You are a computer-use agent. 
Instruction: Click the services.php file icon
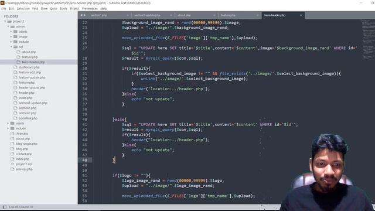pos(12,169)
